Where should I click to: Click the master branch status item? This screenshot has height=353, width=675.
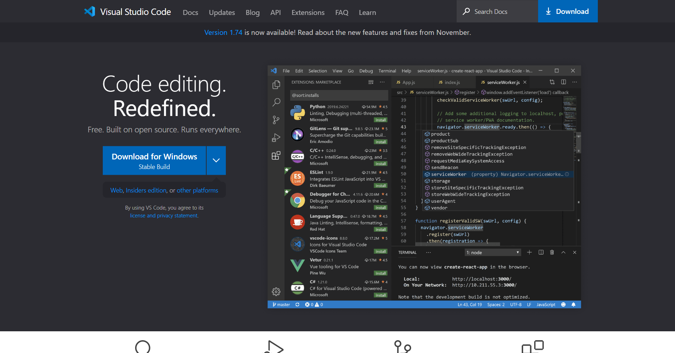tap(281, 305)
